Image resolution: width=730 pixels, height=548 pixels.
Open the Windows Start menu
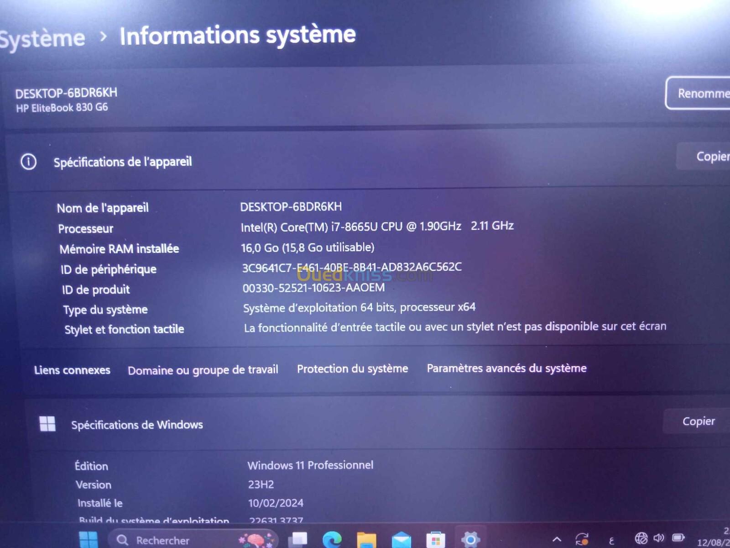[x=88, y=540]
